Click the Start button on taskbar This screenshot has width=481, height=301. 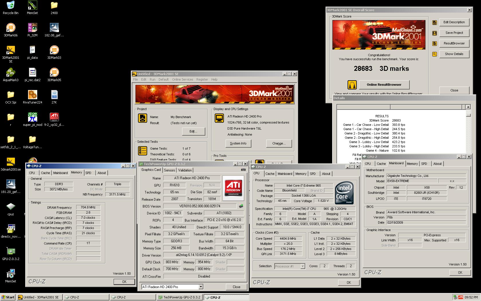(8, 297)
